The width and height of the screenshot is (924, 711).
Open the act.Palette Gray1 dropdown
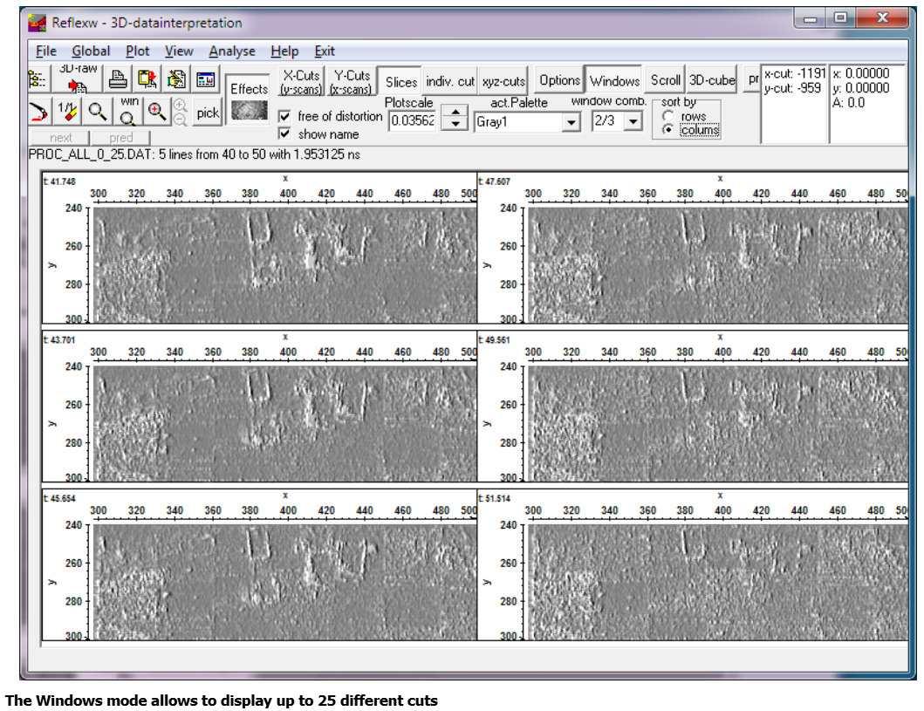coord(571,122)
